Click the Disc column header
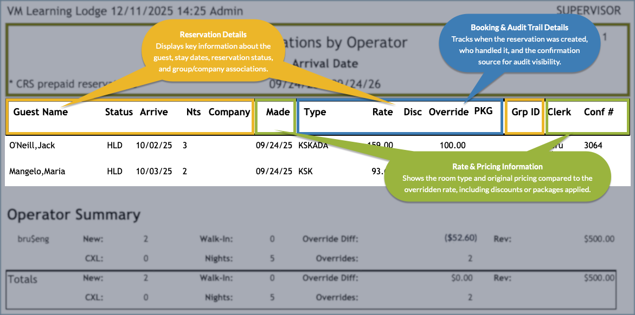This screenshot has width=635, height=315. [x=413, y=112]
